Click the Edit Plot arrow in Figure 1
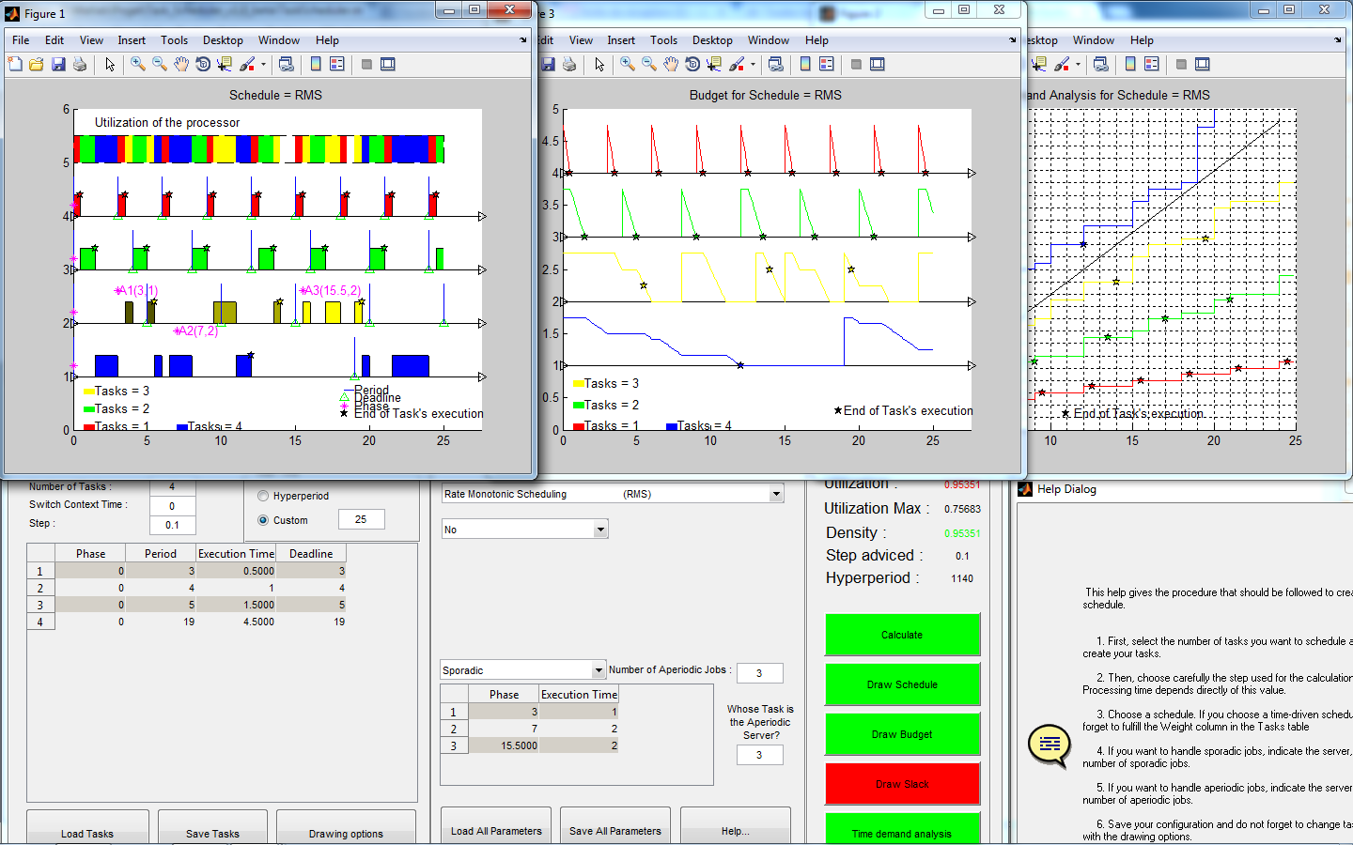The height and width of the screenshot is (845, 1353). coord(110,64)
